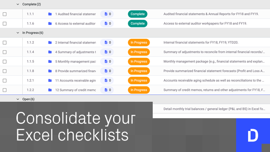The image size is (270, 152).
Task: Select the checkbox for row 1.1.5
Action: (x=5, y=62)
